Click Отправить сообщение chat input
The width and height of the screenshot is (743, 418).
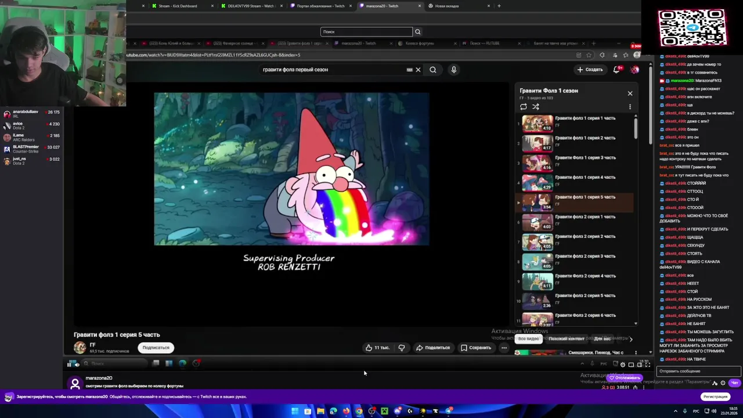pos(698,371)
